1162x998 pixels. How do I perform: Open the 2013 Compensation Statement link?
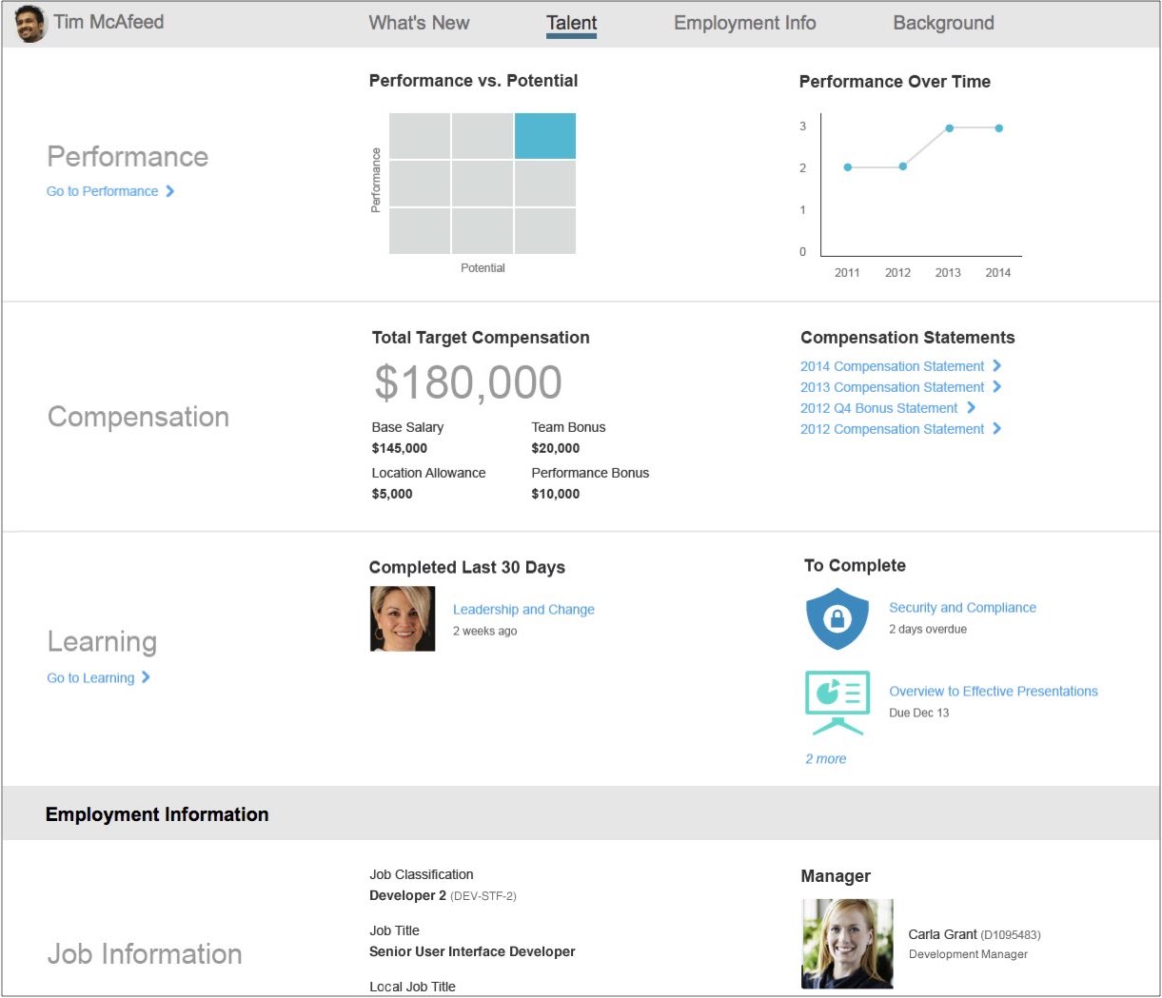click(892, 387)
